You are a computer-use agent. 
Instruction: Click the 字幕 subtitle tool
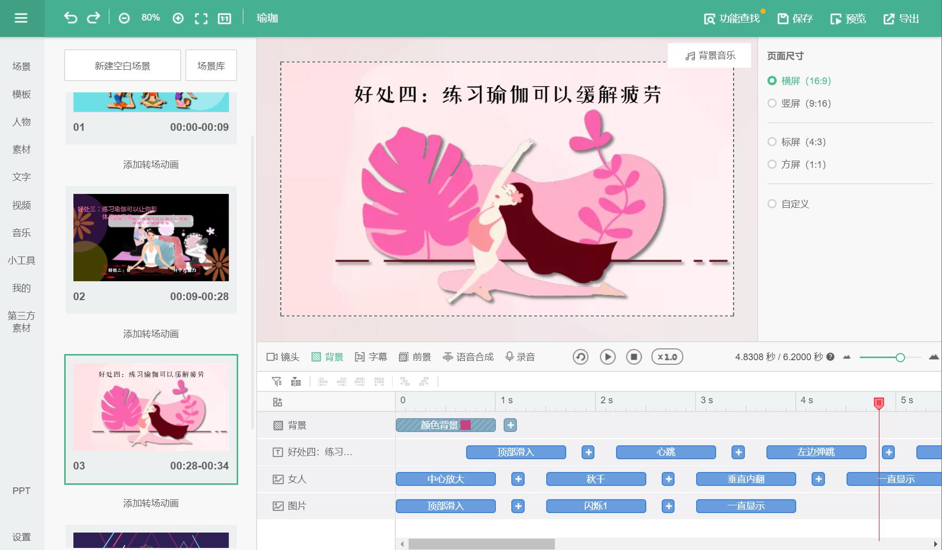[x=371, y=357]
